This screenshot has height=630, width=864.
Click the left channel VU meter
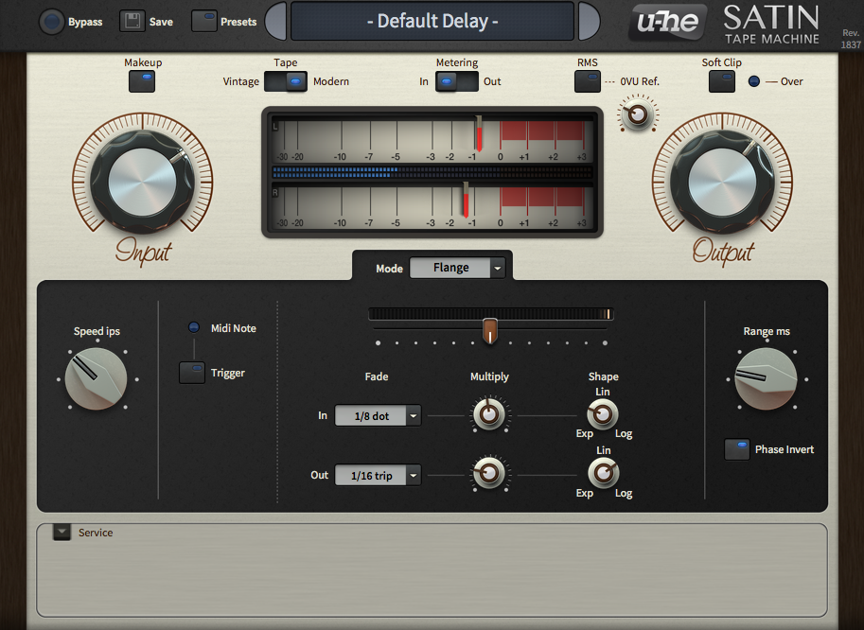(x=432, y=139)
